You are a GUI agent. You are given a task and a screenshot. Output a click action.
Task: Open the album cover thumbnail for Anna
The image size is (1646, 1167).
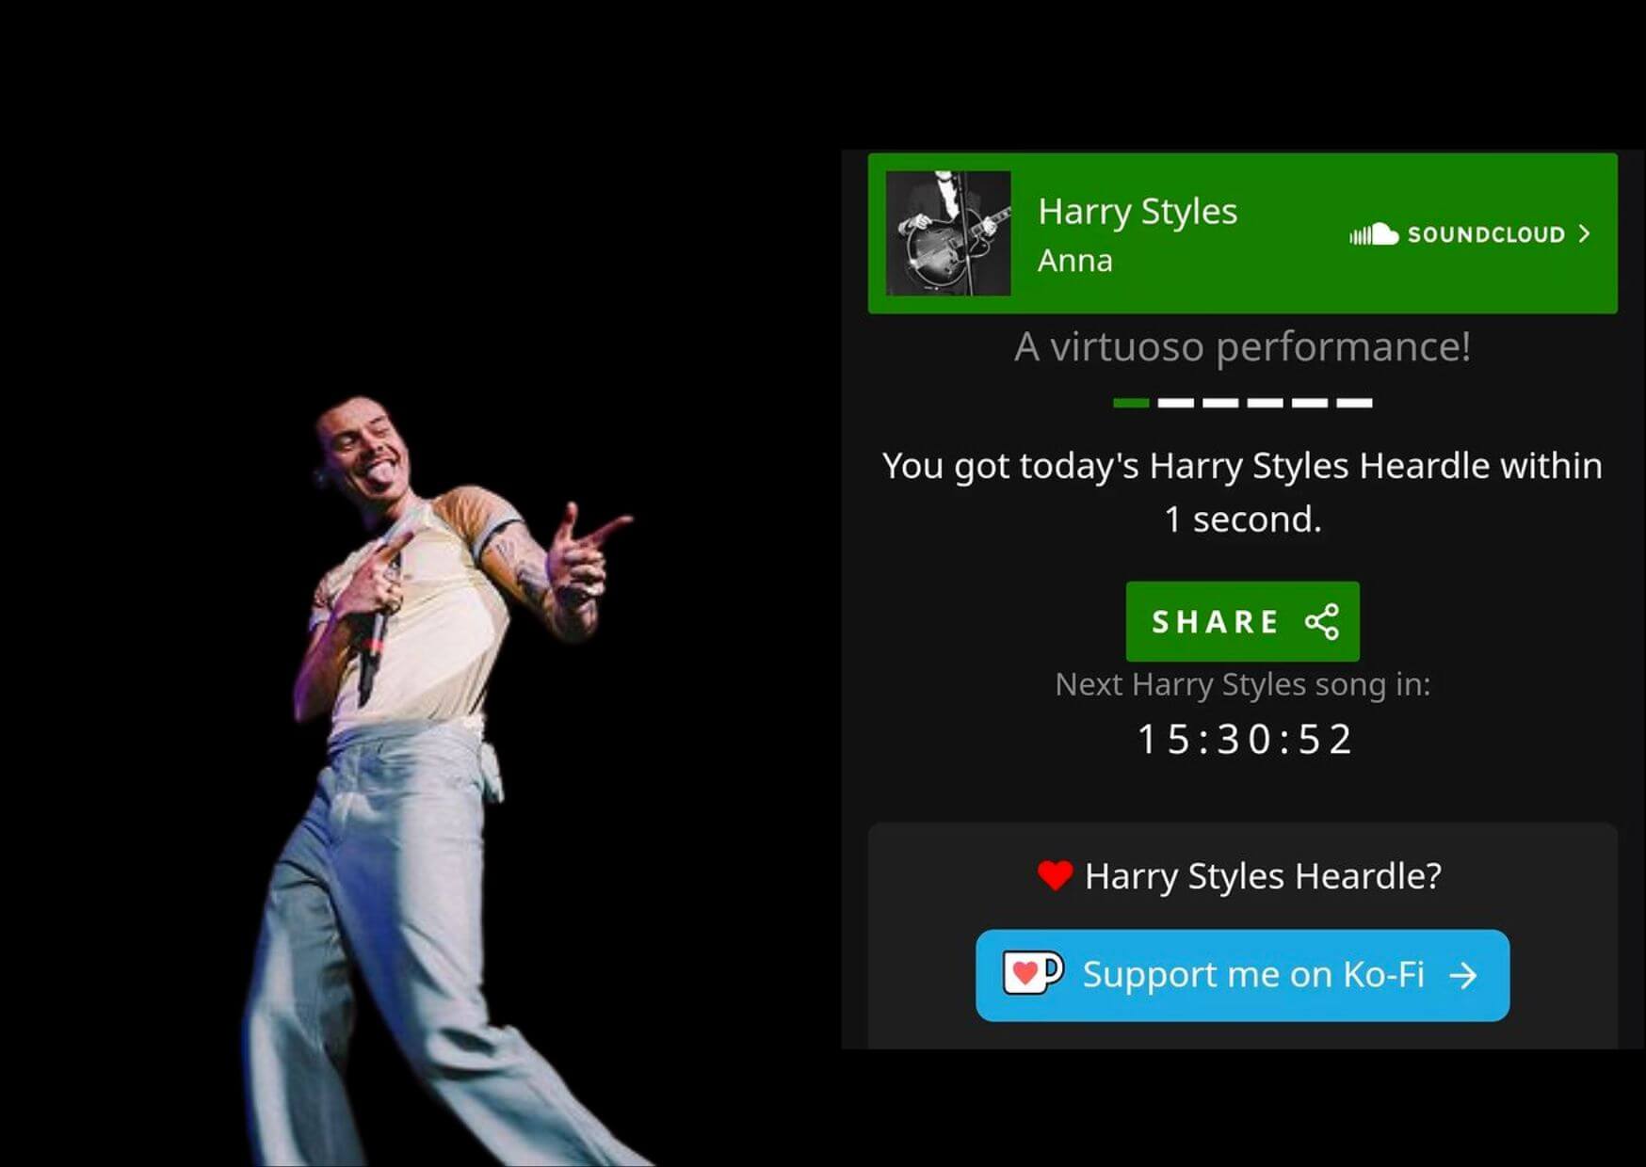tap(948, 233)
